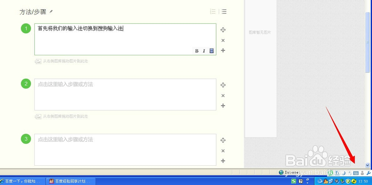Toggle italic formatting in step 1
372x185 pixels.
tap(204, 51)
